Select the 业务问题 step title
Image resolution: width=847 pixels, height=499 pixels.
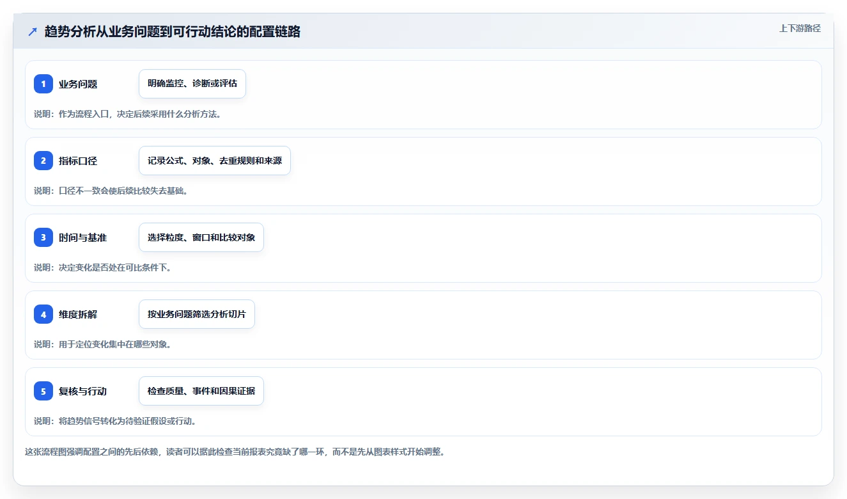(78, 84)
